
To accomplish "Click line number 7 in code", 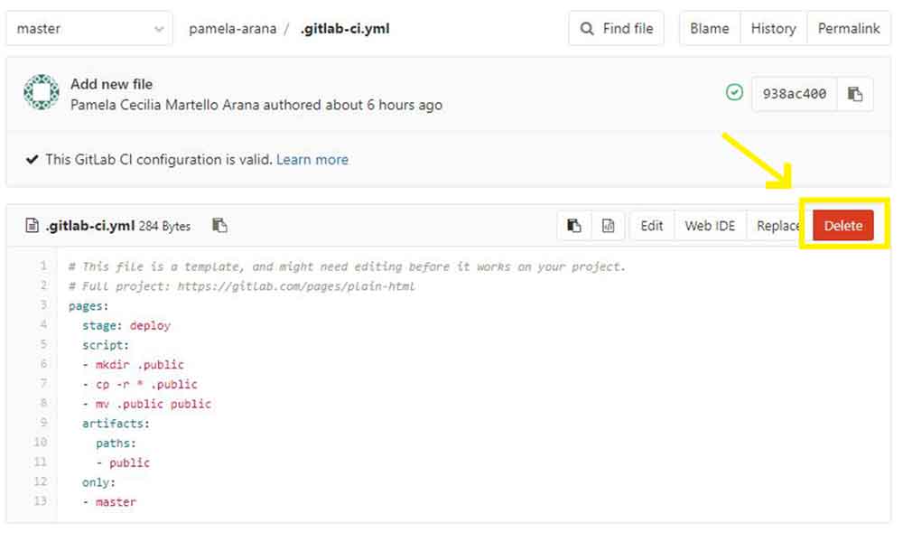I will [x=42, y=384].
